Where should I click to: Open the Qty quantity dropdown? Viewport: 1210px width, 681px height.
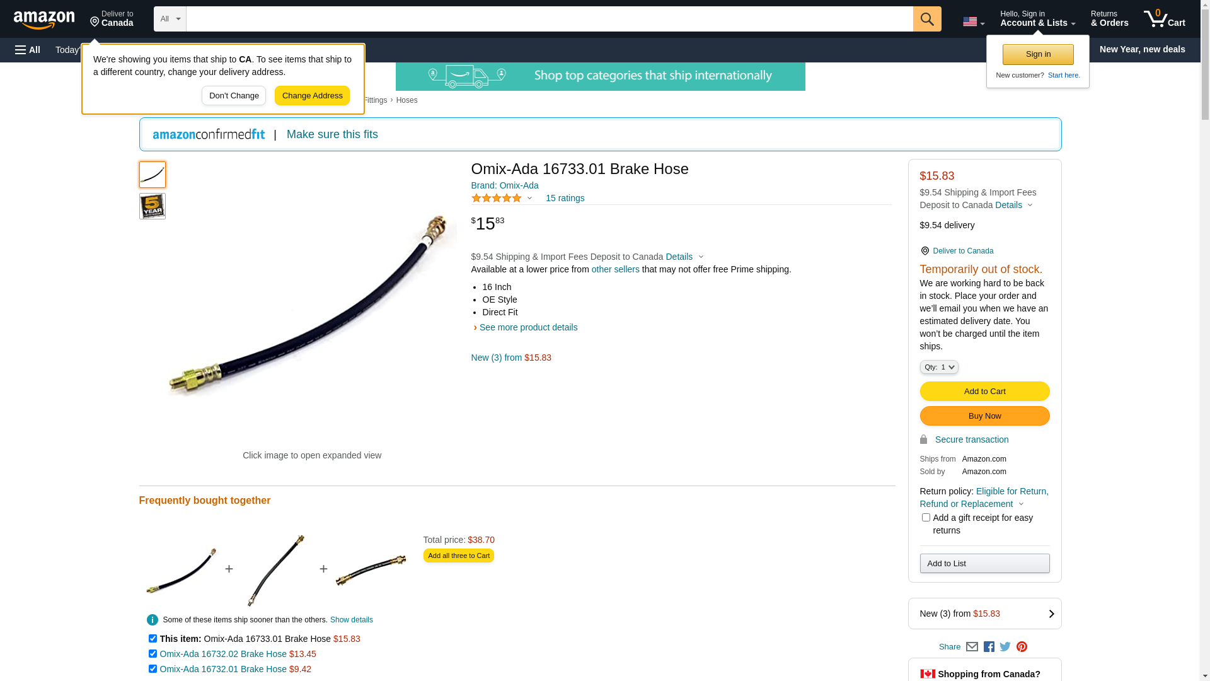point(939,367)
